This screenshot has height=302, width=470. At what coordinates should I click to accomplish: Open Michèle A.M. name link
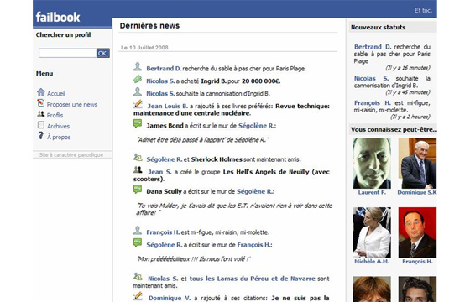tap(372, 262)
